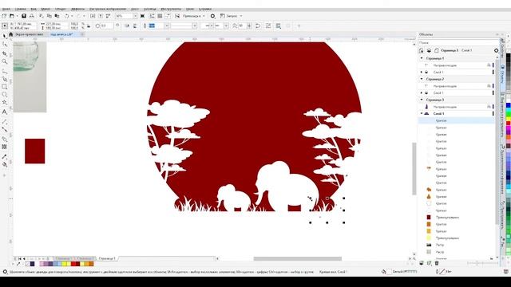Toggle lock on guides row under Страница 3

coord(489,107)
